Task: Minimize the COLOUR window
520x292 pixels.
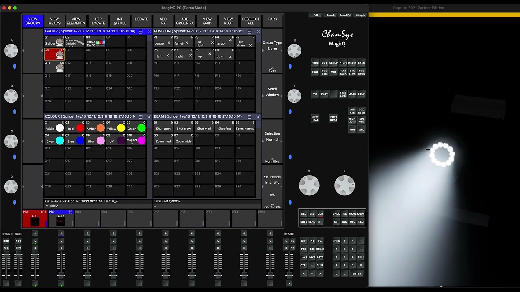Action: point(141,117)
